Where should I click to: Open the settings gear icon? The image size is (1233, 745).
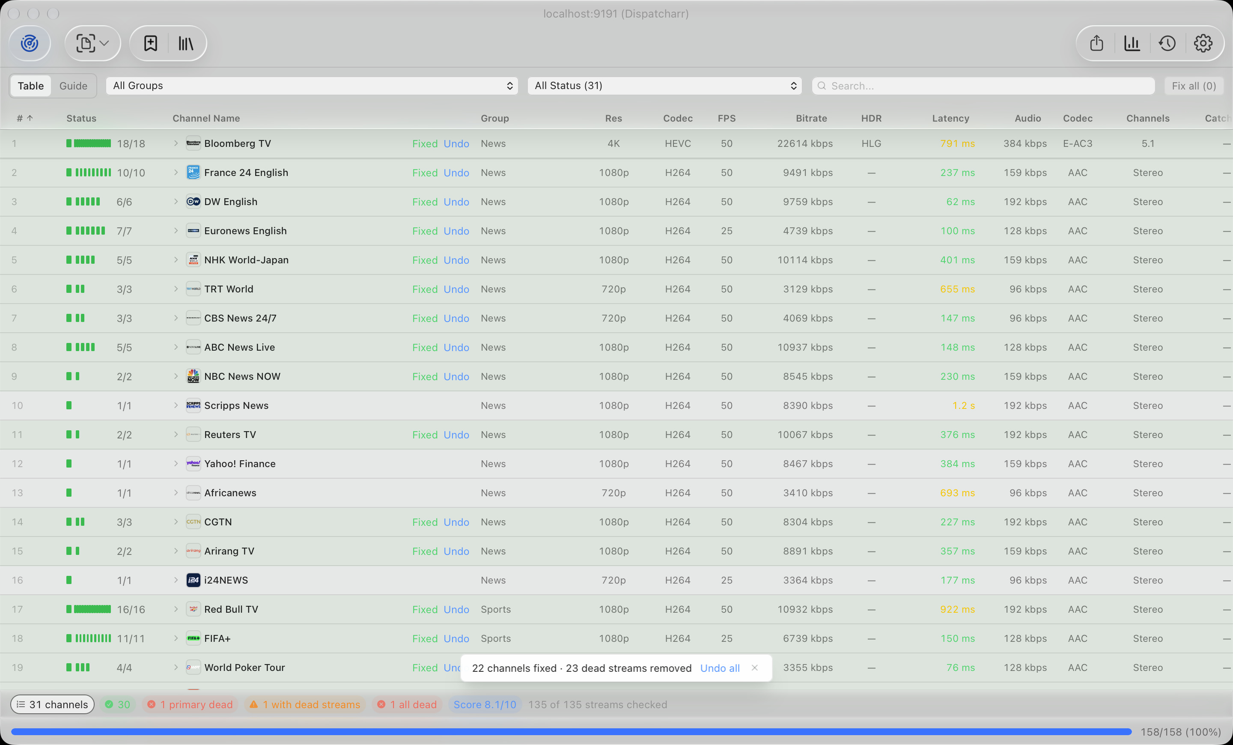coord(1203,44)
